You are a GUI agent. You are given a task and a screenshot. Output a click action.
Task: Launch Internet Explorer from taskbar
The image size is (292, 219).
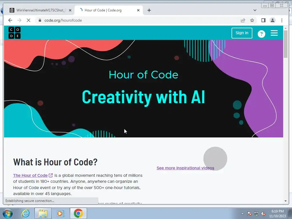point(25,213)
